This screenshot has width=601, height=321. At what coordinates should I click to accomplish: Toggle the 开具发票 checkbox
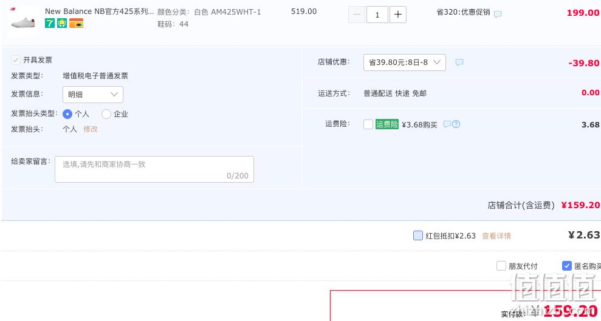click(x=16, y=60)
